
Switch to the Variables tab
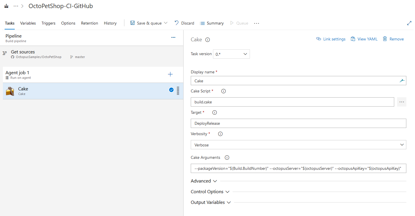pyautogui.click(x=28, y=23)
